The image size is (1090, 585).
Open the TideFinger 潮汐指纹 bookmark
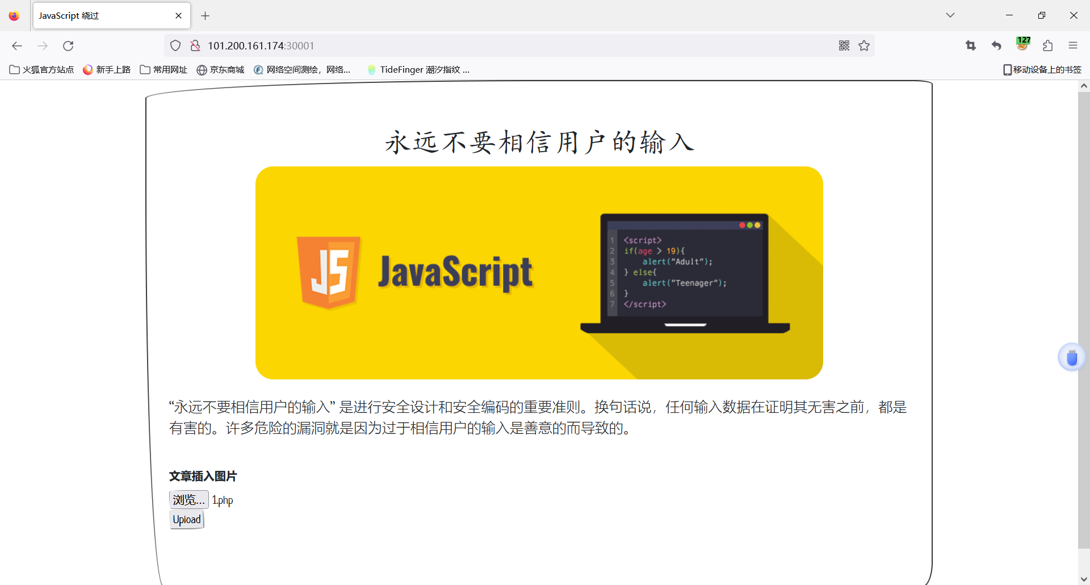(x=418, y=70)
